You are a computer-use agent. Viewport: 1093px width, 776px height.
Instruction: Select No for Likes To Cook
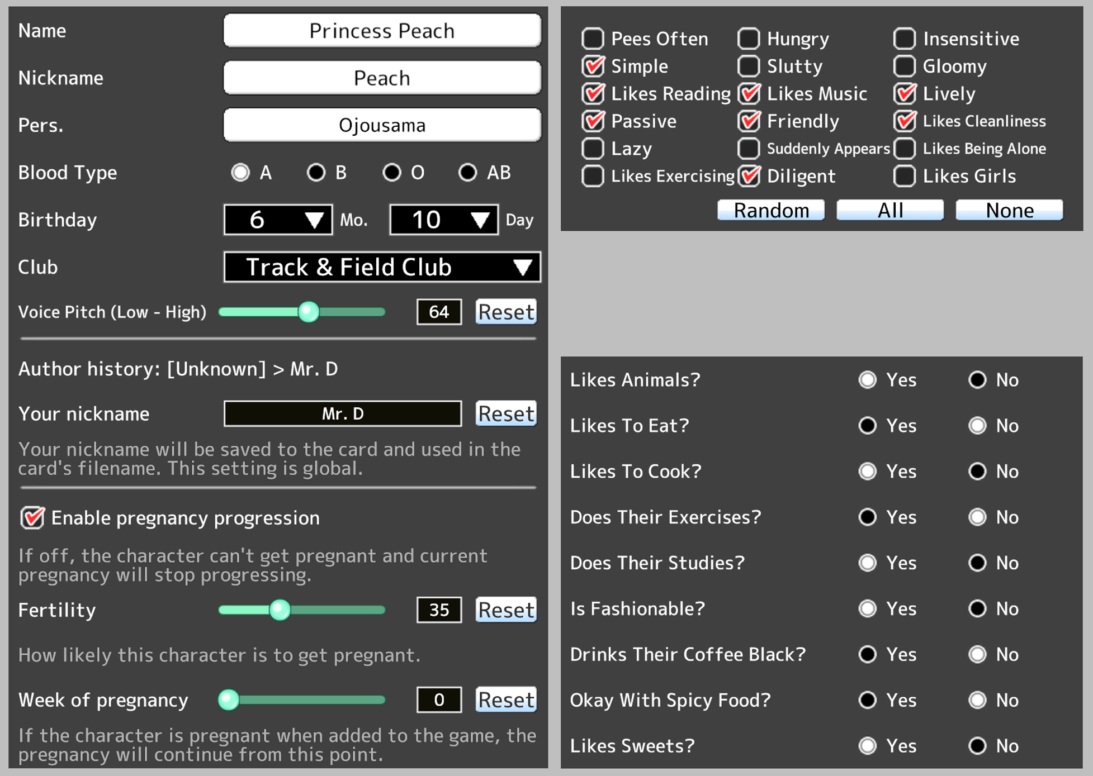977,472
